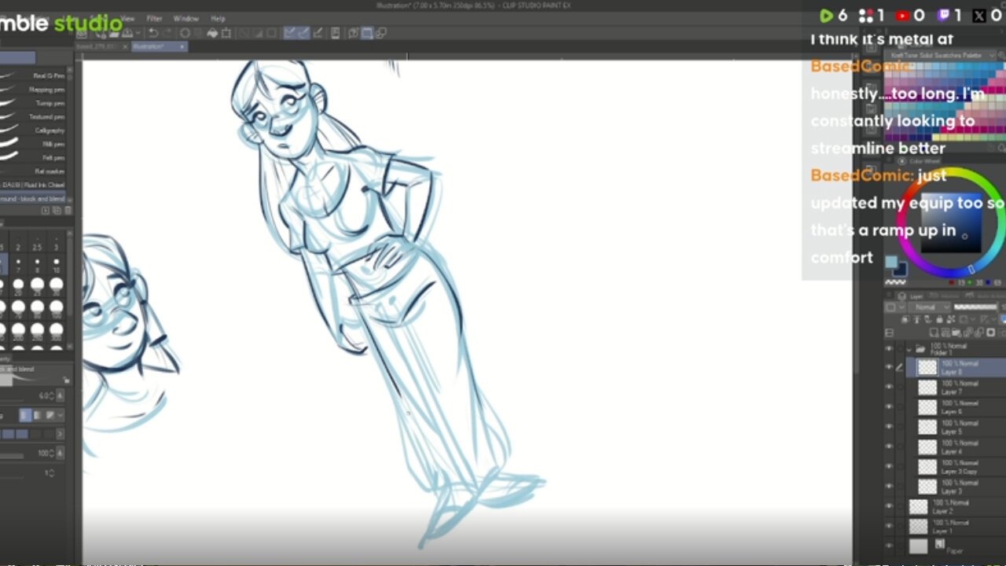This screenshot has height=566, width=1006.
Task: Select Layer 3 thumbnail
Action: pyautogui.click(x=927, y=487)
